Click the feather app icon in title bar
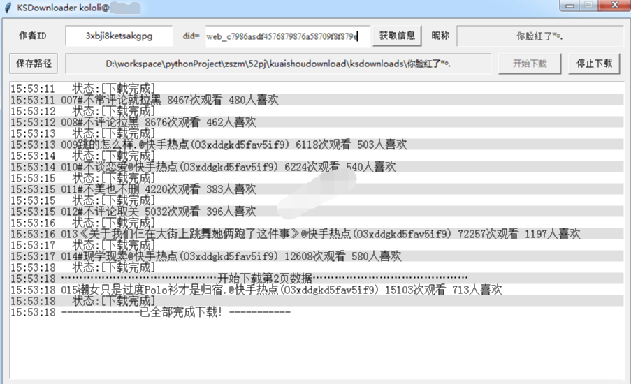631x384 pixels. pos(8,6)
